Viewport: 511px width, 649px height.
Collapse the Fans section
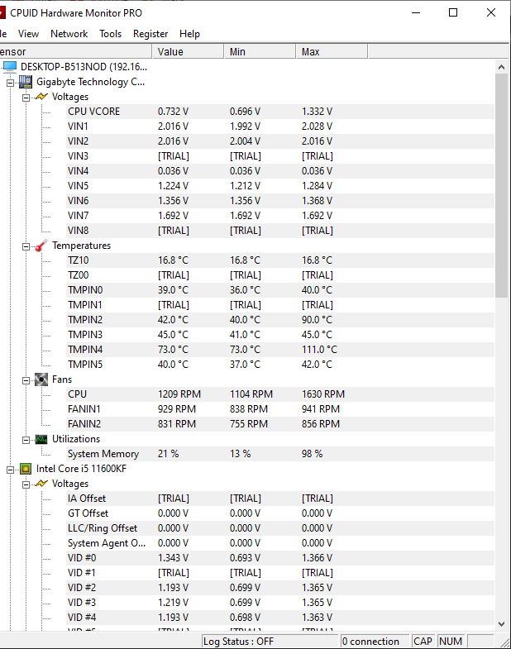pos(26,379)
